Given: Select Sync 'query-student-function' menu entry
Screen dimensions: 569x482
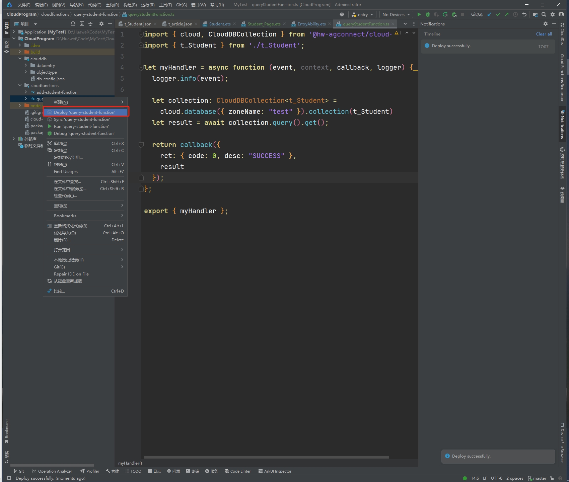Looking at the screenshot, I should (x=86, y=119).
